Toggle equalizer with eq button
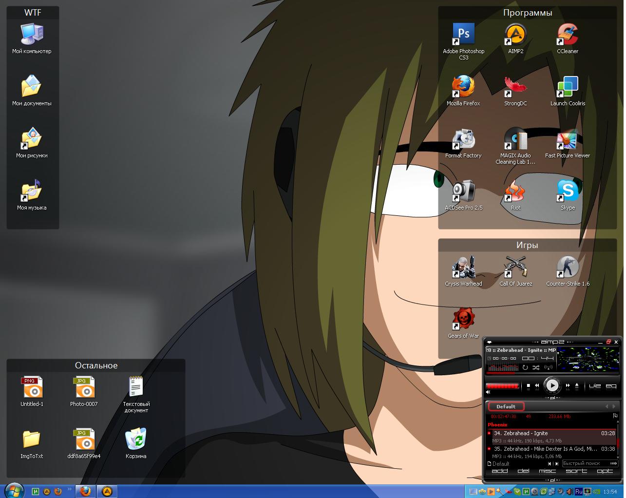This screenshot has height=498, width=626. (611, 386)
